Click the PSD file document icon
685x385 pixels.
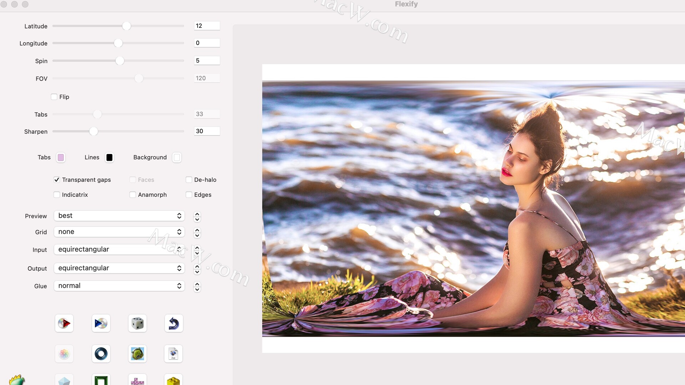point(173,354)
